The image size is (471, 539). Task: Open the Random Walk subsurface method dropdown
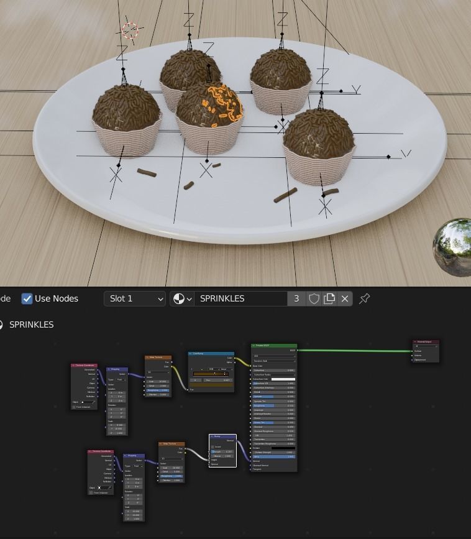[274, 361]
